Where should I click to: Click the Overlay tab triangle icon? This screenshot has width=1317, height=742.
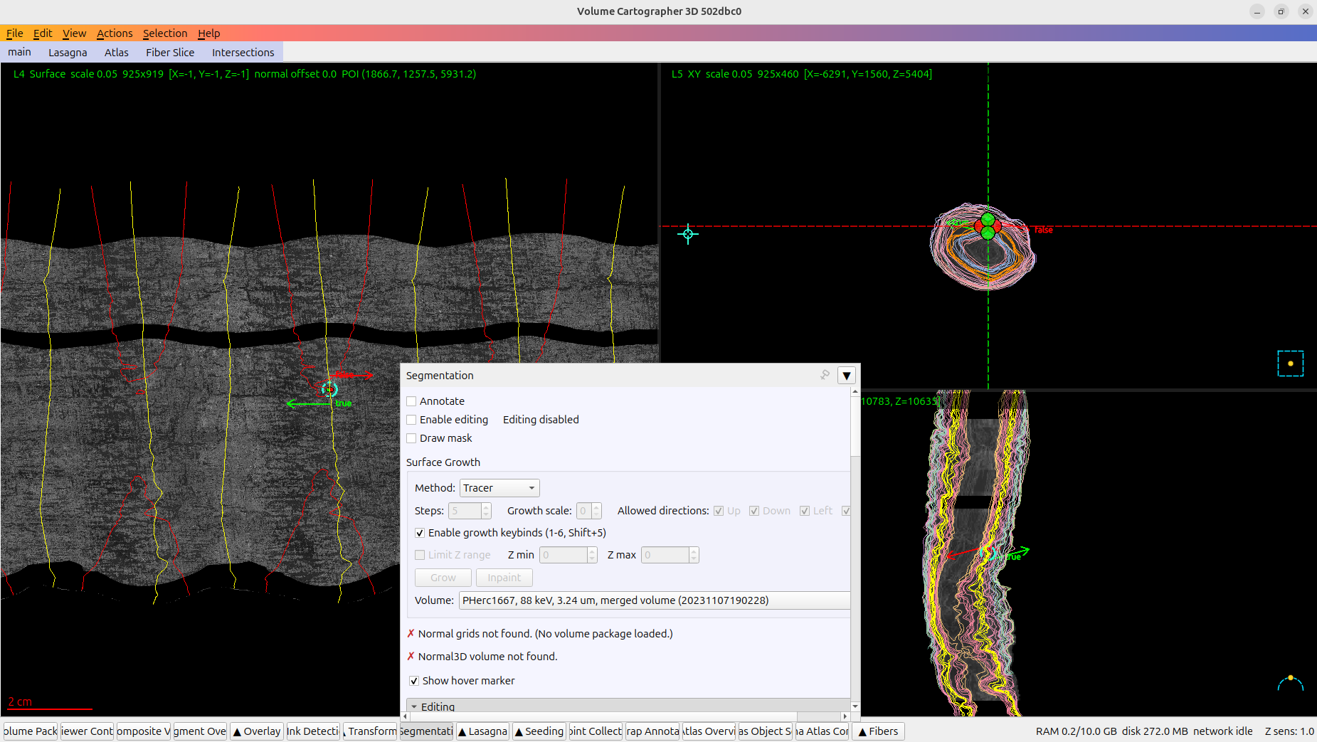tap(238, 731)
